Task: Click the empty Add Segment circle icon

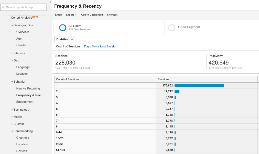Action: pos(172,28)
